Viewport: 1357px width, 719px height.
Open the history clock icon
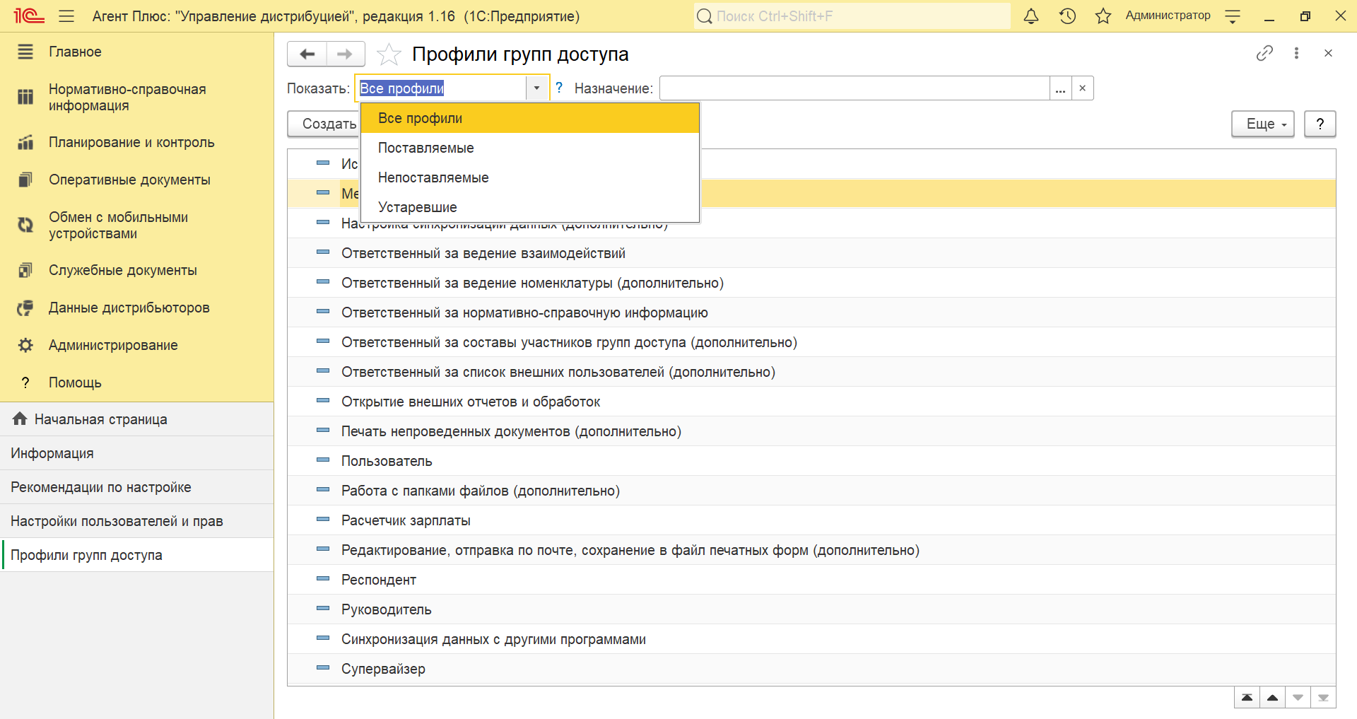tap(1067, 16)
